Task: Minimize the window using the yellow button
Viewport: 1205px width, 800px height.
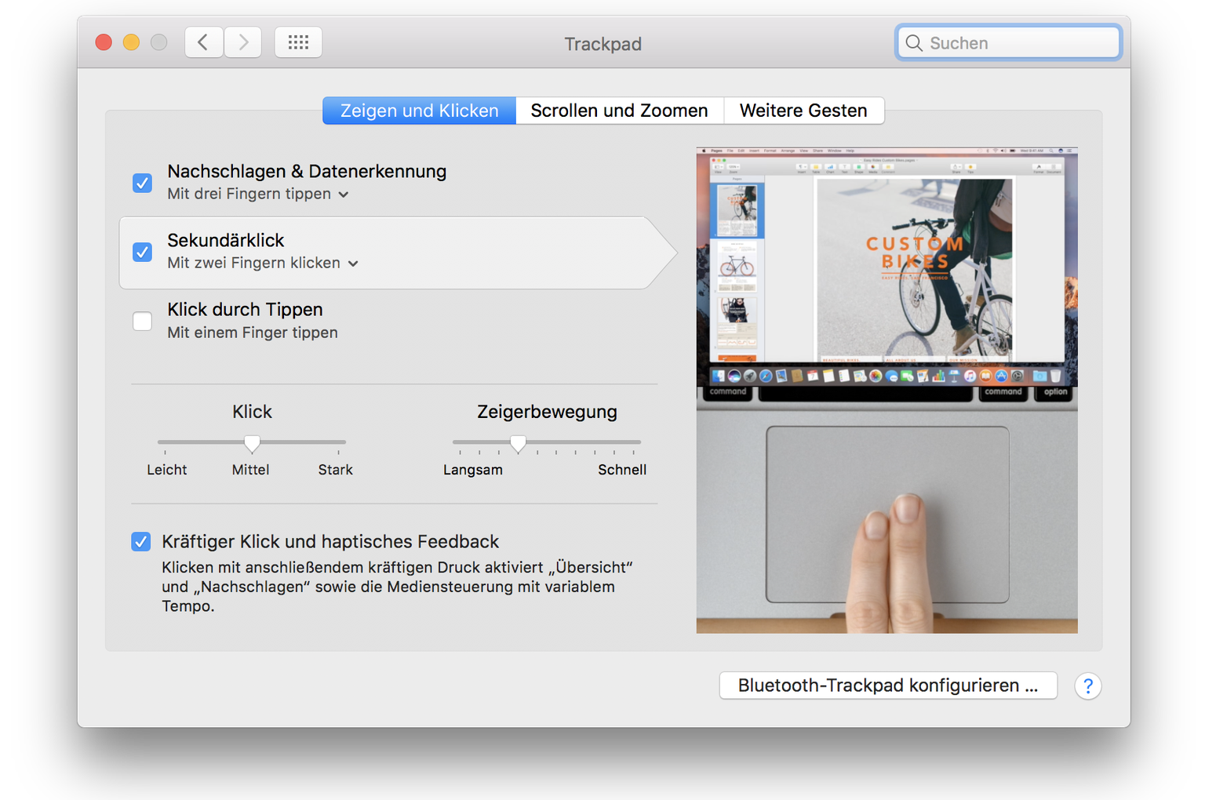Action: [131, 42]
